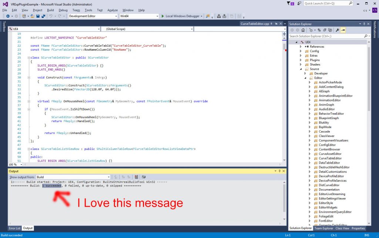Open the UE4 project scope dropdown

coord(54,29)
